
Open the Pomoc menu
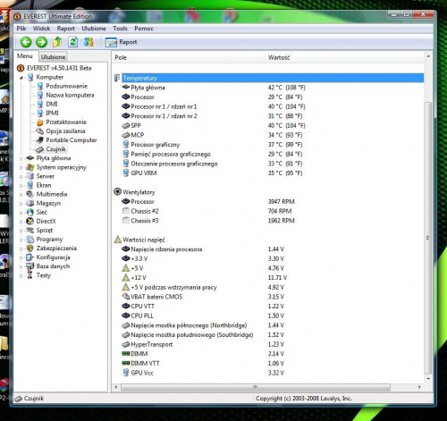pyautogui.click(x=144, y=29)
